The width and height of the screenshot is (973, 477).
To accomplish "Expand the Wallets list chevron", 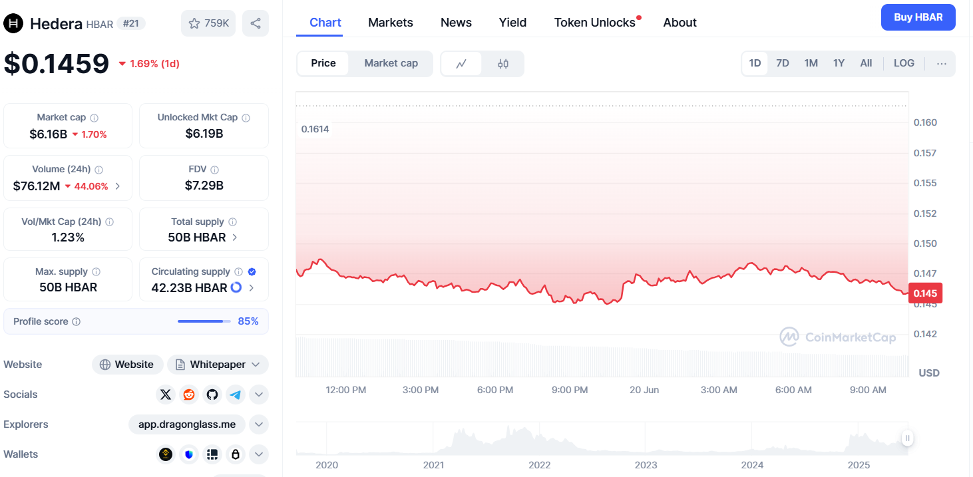I will (259, 454).
